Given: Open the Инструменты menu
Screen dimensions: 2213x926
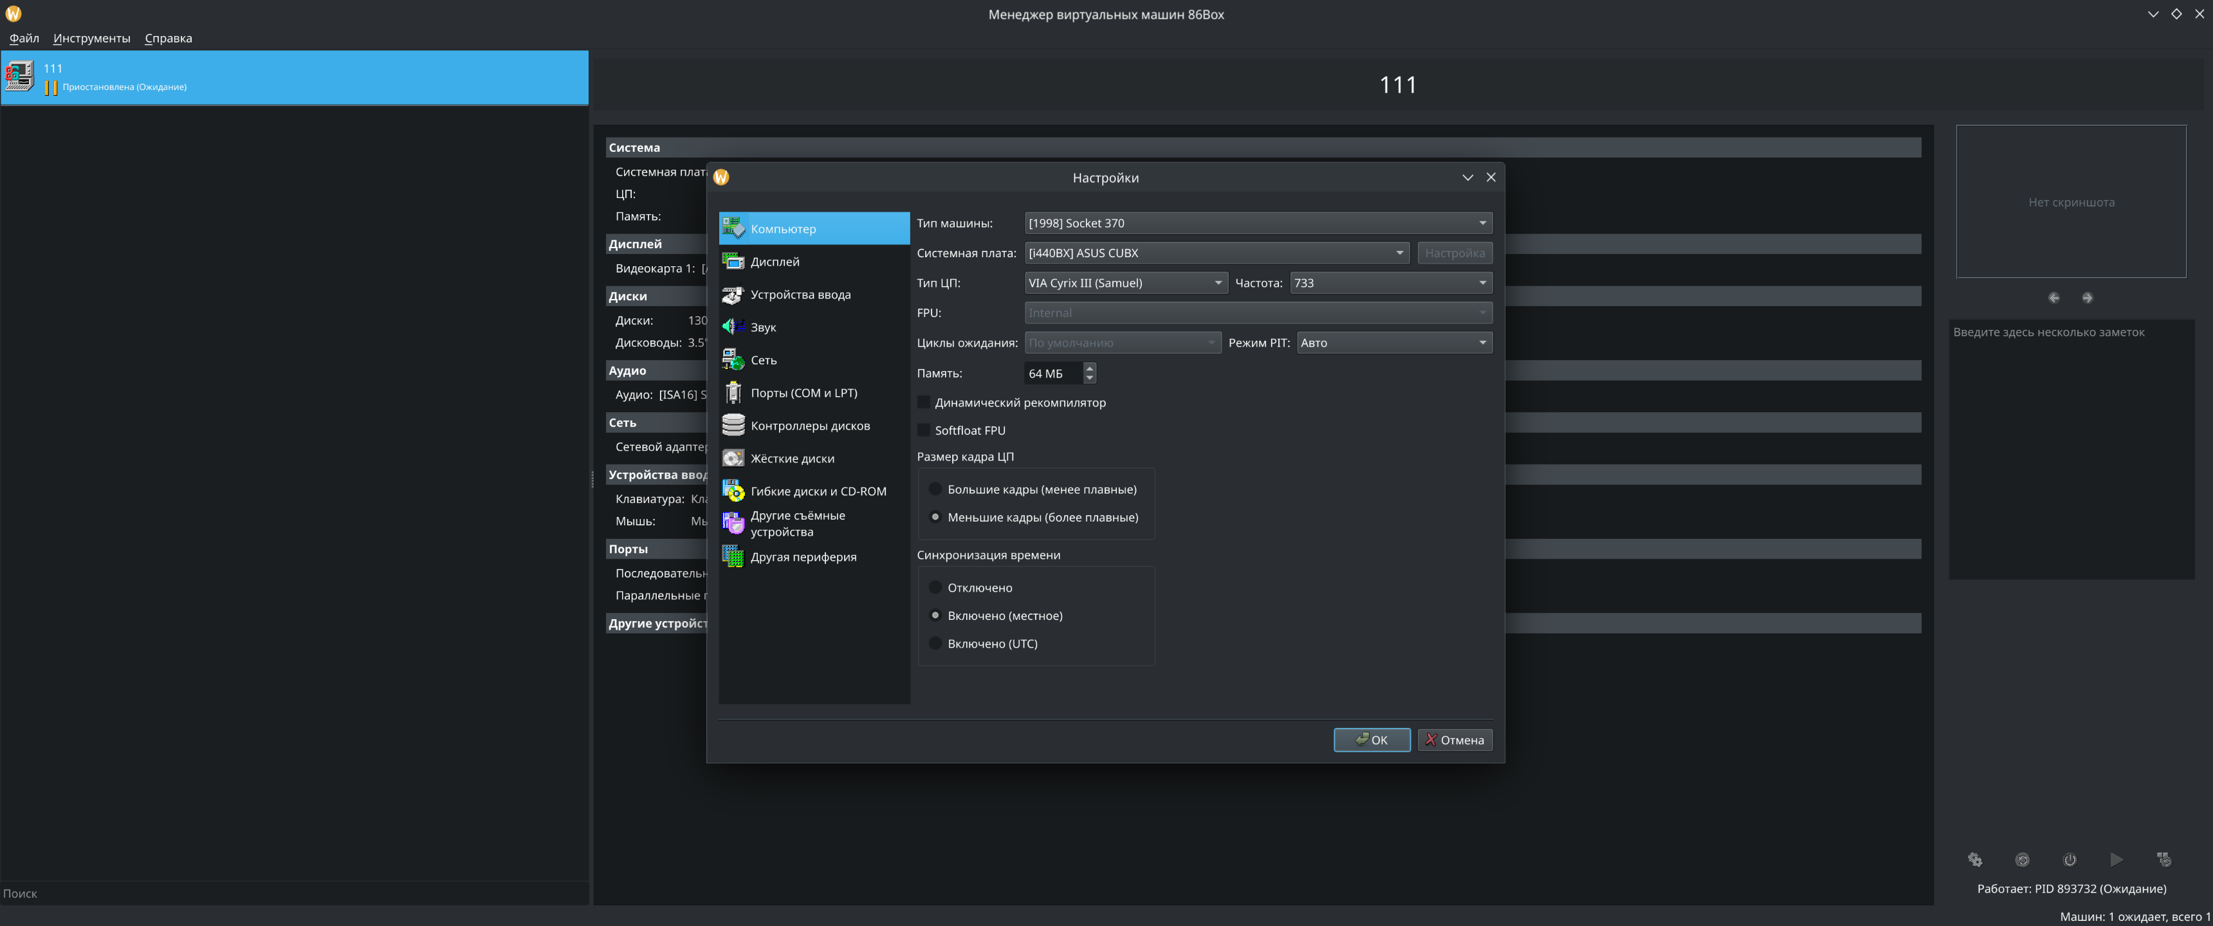Looking at the screenshot, I should click(91, 38).
